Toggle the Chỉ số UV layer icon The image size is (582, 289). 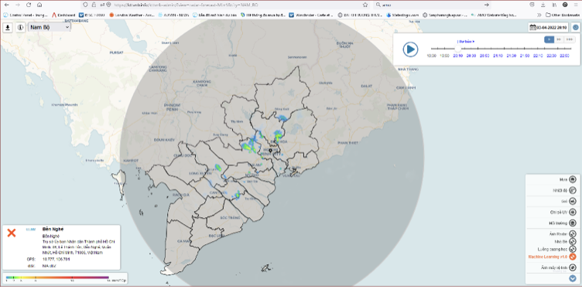(573, 212)
